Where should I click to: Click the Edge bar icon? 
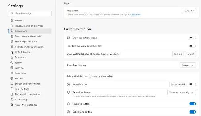tap(12, 68)
